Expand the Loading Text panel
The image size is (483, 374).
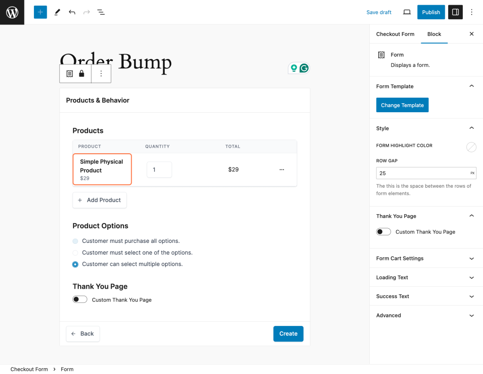pyautogui.click(x=425, y=277)
